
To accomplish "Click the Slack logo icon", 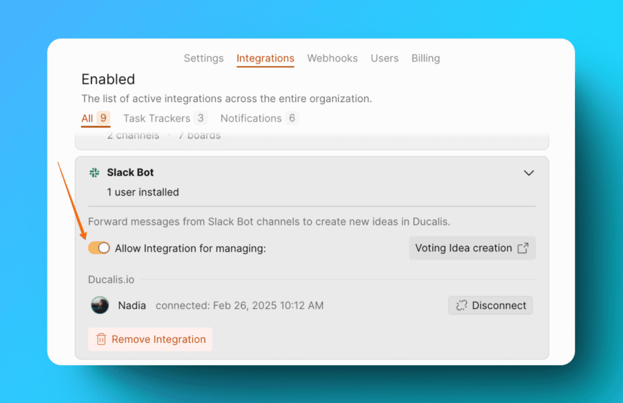I will click(94, 173).
